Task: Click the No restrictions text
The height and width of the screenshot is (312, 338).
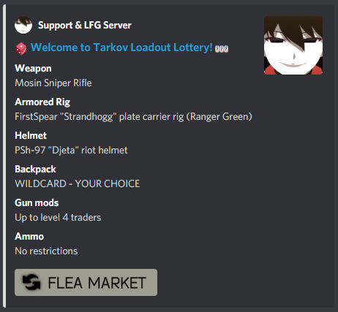Action: pyautogui.click(x=46, y=251)
